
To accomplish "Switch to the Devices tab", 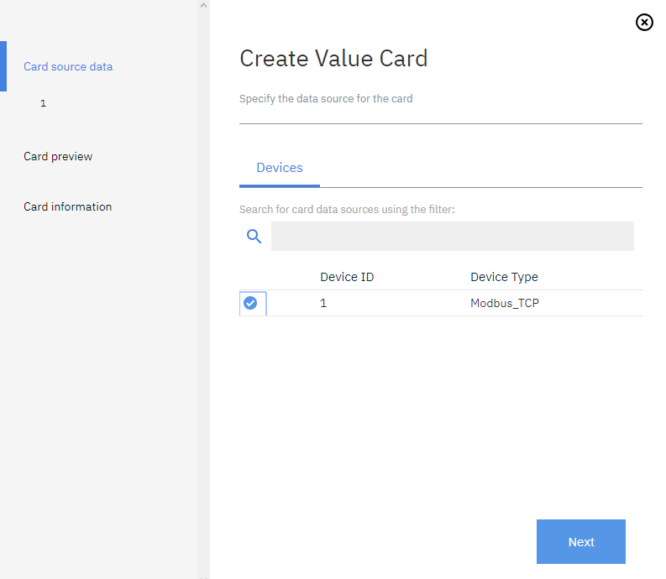I will pyautogui.click(x=279, y=168).
